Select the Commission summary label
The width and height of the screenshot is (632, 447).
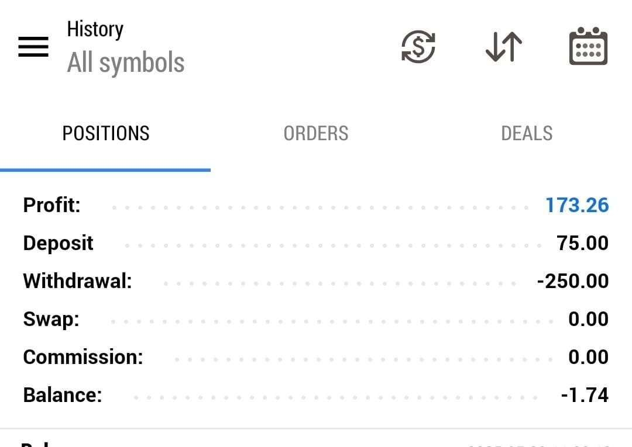pos(83,357)
